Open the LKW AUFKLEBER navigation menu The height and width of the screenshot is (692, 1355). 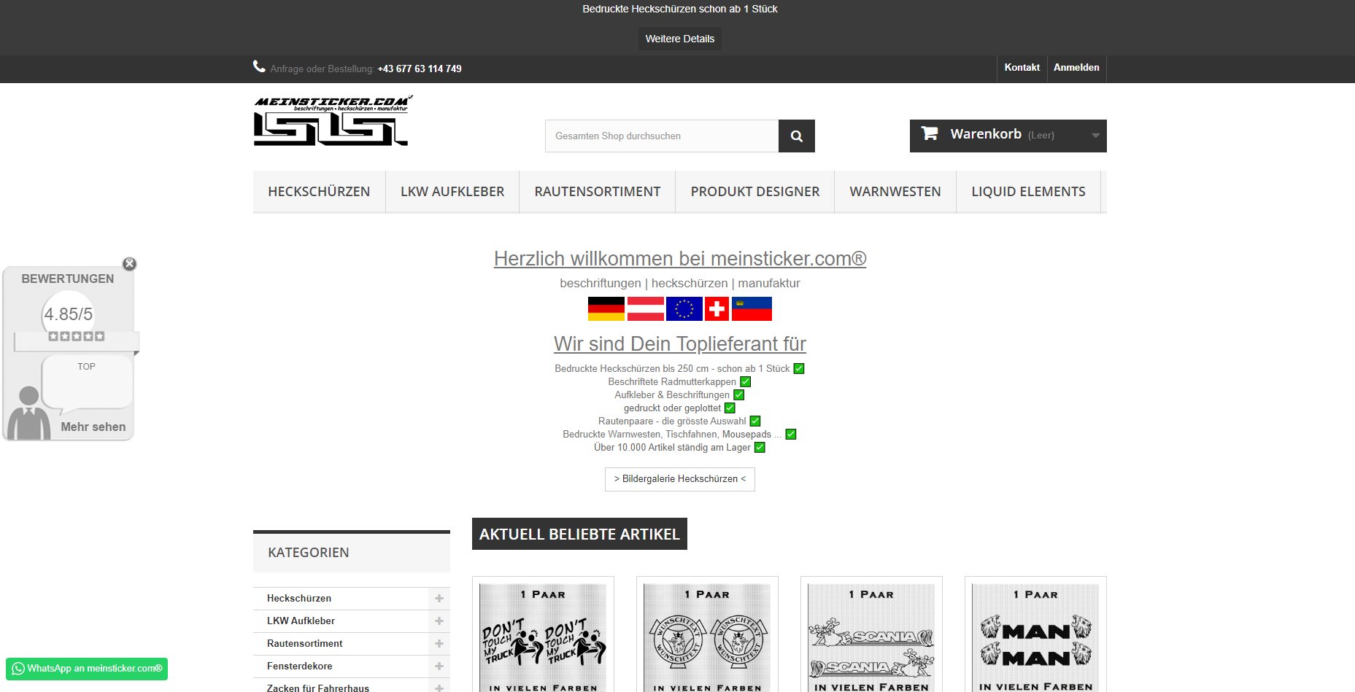[452, 192]
